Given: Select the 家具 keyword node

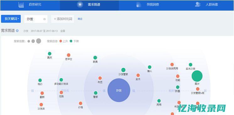Looking at the screenshot, I should tap(95, 57).
